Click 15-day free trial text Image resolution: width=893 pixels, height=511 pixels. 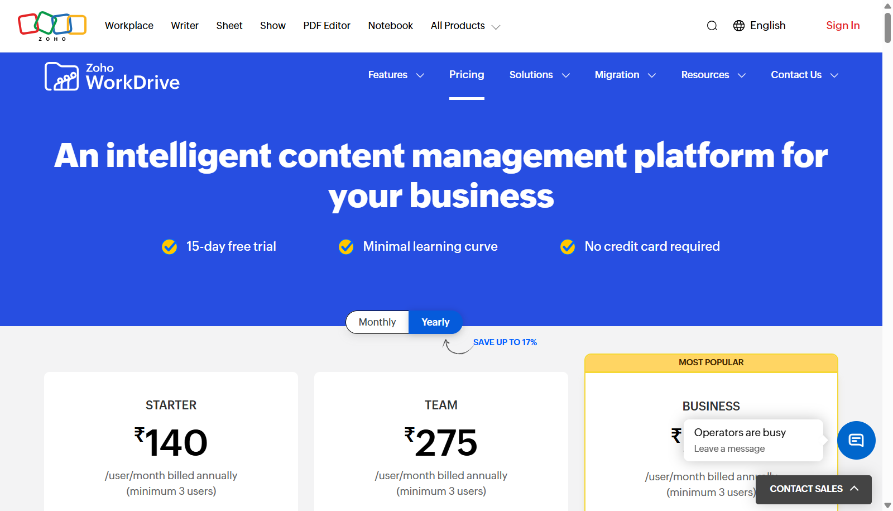(231, 247)
